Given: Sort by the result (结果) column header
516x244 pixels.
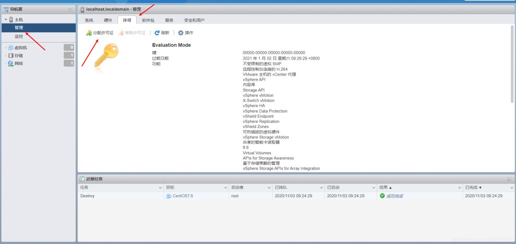Looking at the screenshot, I should pos(385,188).
